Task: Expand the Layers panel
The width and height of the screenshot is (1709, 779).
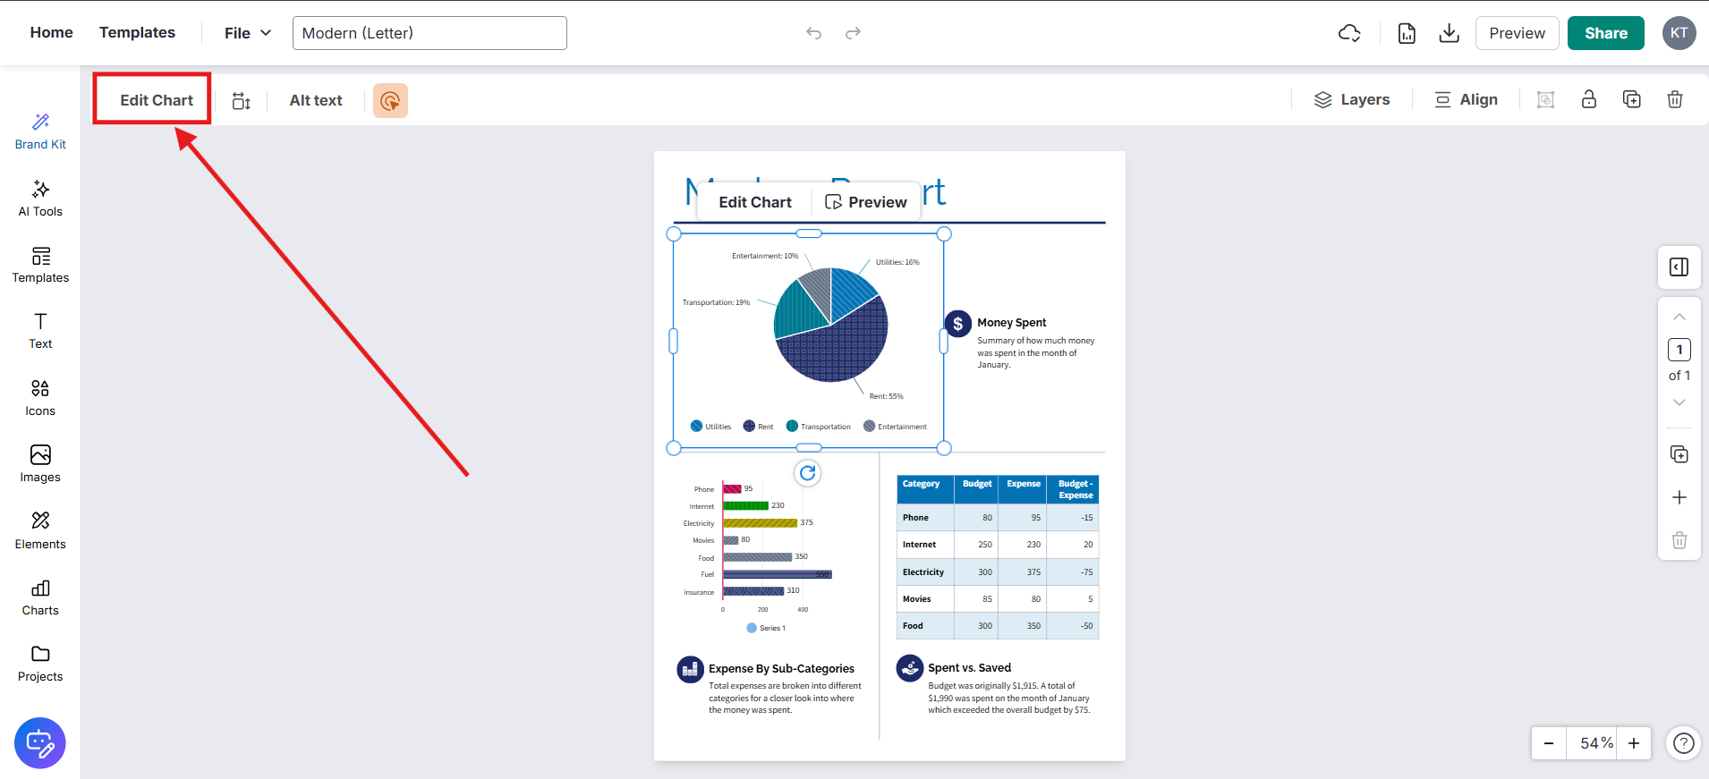Action: (x=1351, y=100)
